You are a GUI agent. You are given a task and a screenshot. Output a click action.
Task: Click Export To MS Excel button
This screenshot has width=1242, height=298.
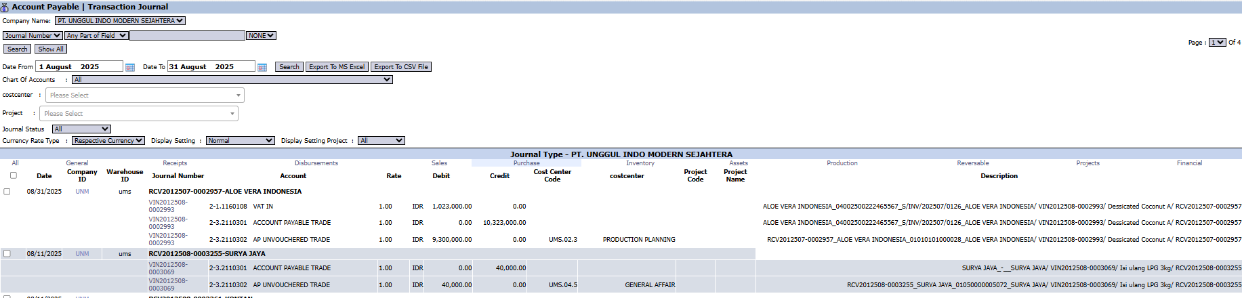click(x=337, y=67)
